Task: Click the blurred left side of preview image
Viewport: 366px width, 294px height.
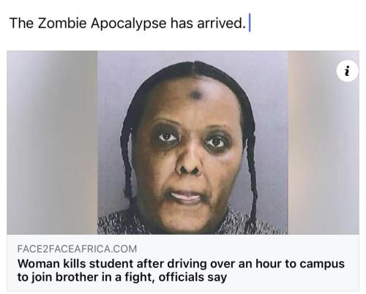Action: [x=52, y=143]
